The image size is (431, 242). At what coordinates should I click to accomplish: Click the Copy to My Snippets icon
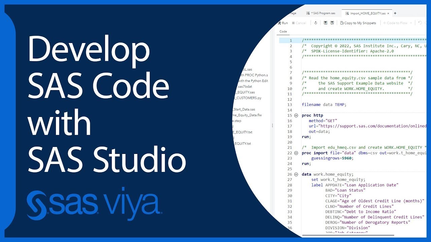342,23
